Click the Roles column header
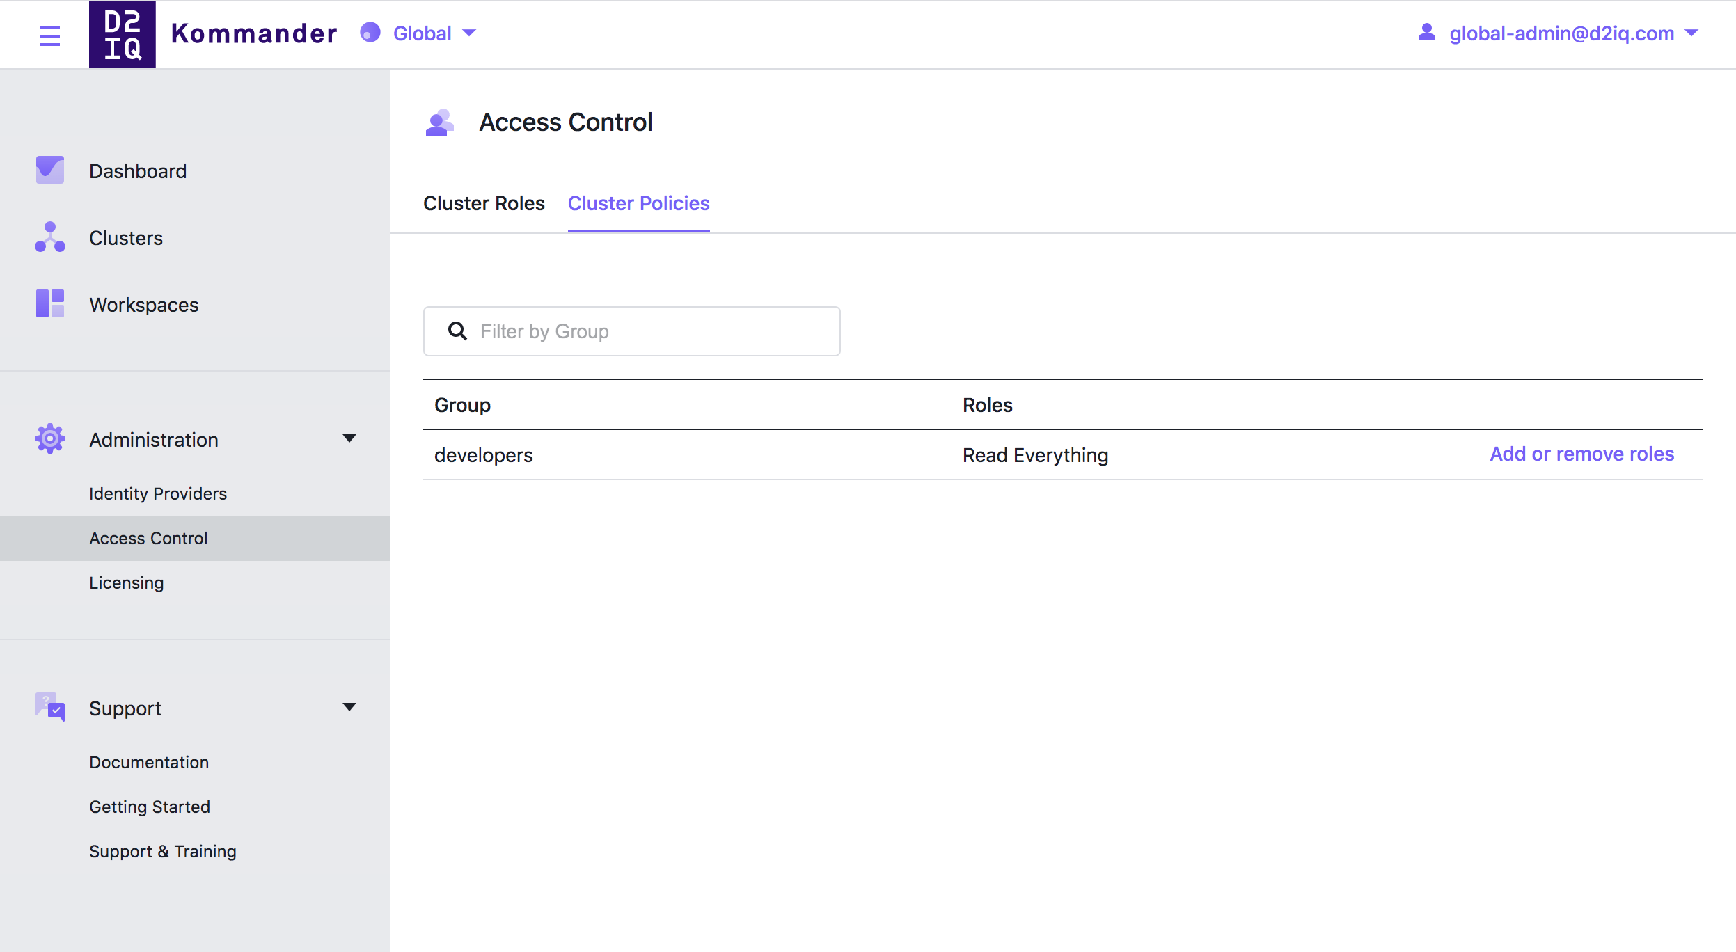The height and width of the screenshot is (952, 1736). coord(988,405)
